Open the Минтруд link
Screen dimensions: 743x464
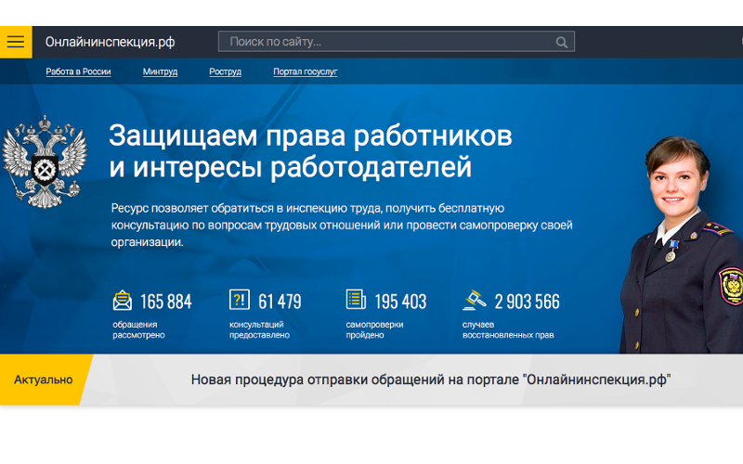160,71
